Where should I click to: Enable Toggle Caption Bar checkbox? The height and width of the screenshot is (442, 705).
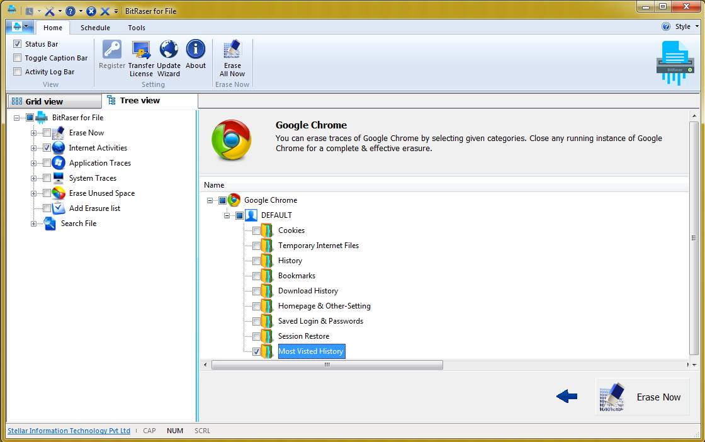(x=18, y=57)
